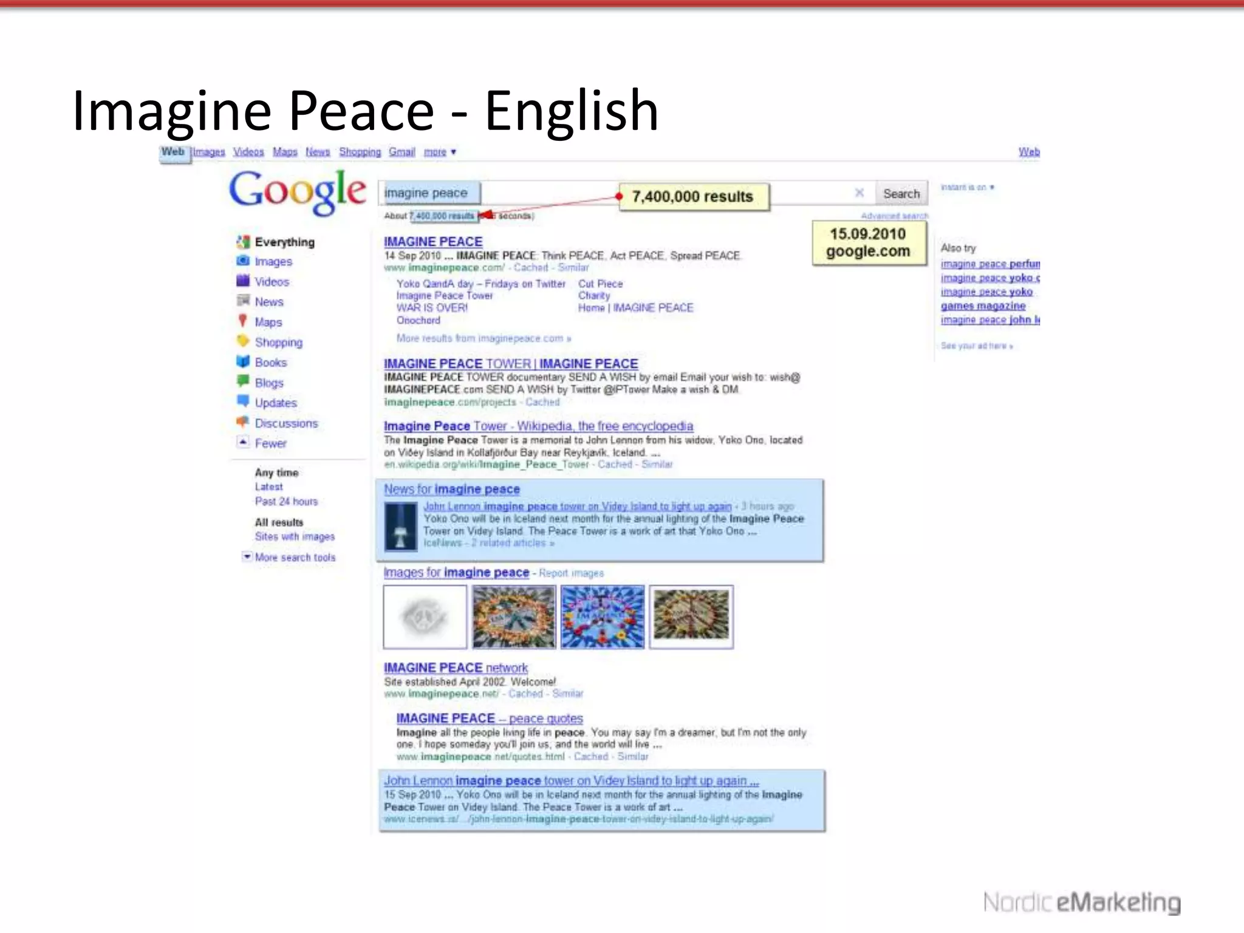Open the Instant is on dropdown
Image resolution: width=1244 pixels, height=933 pixels.
tap(967, 187)
